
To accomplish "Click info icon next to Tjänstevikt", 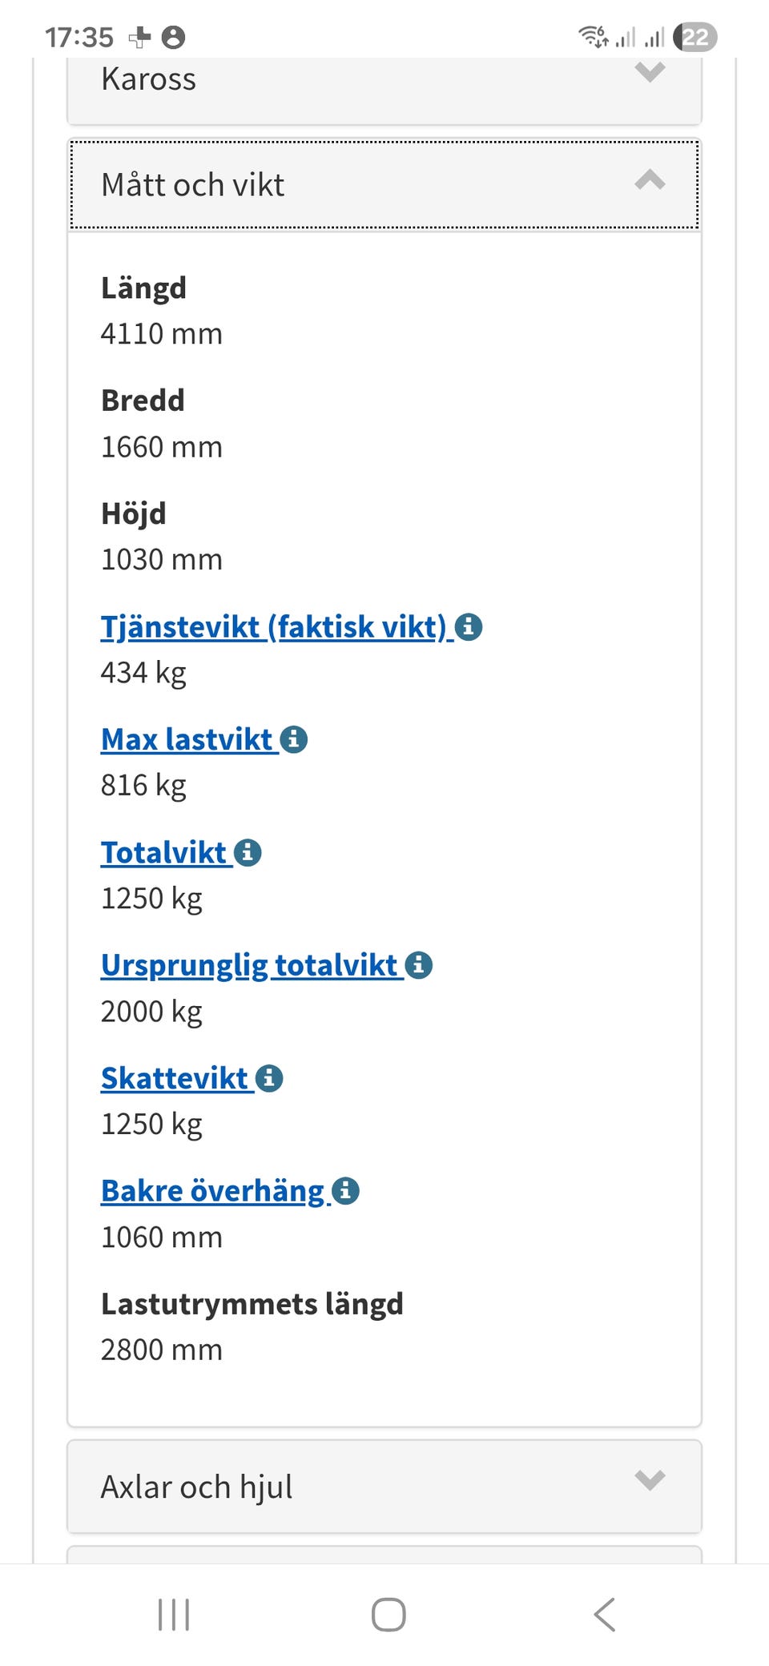I will 469,626.
